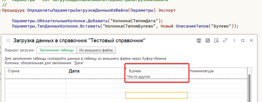Save the data using the diskette icon
262x102 pixels.
point(199,40)
